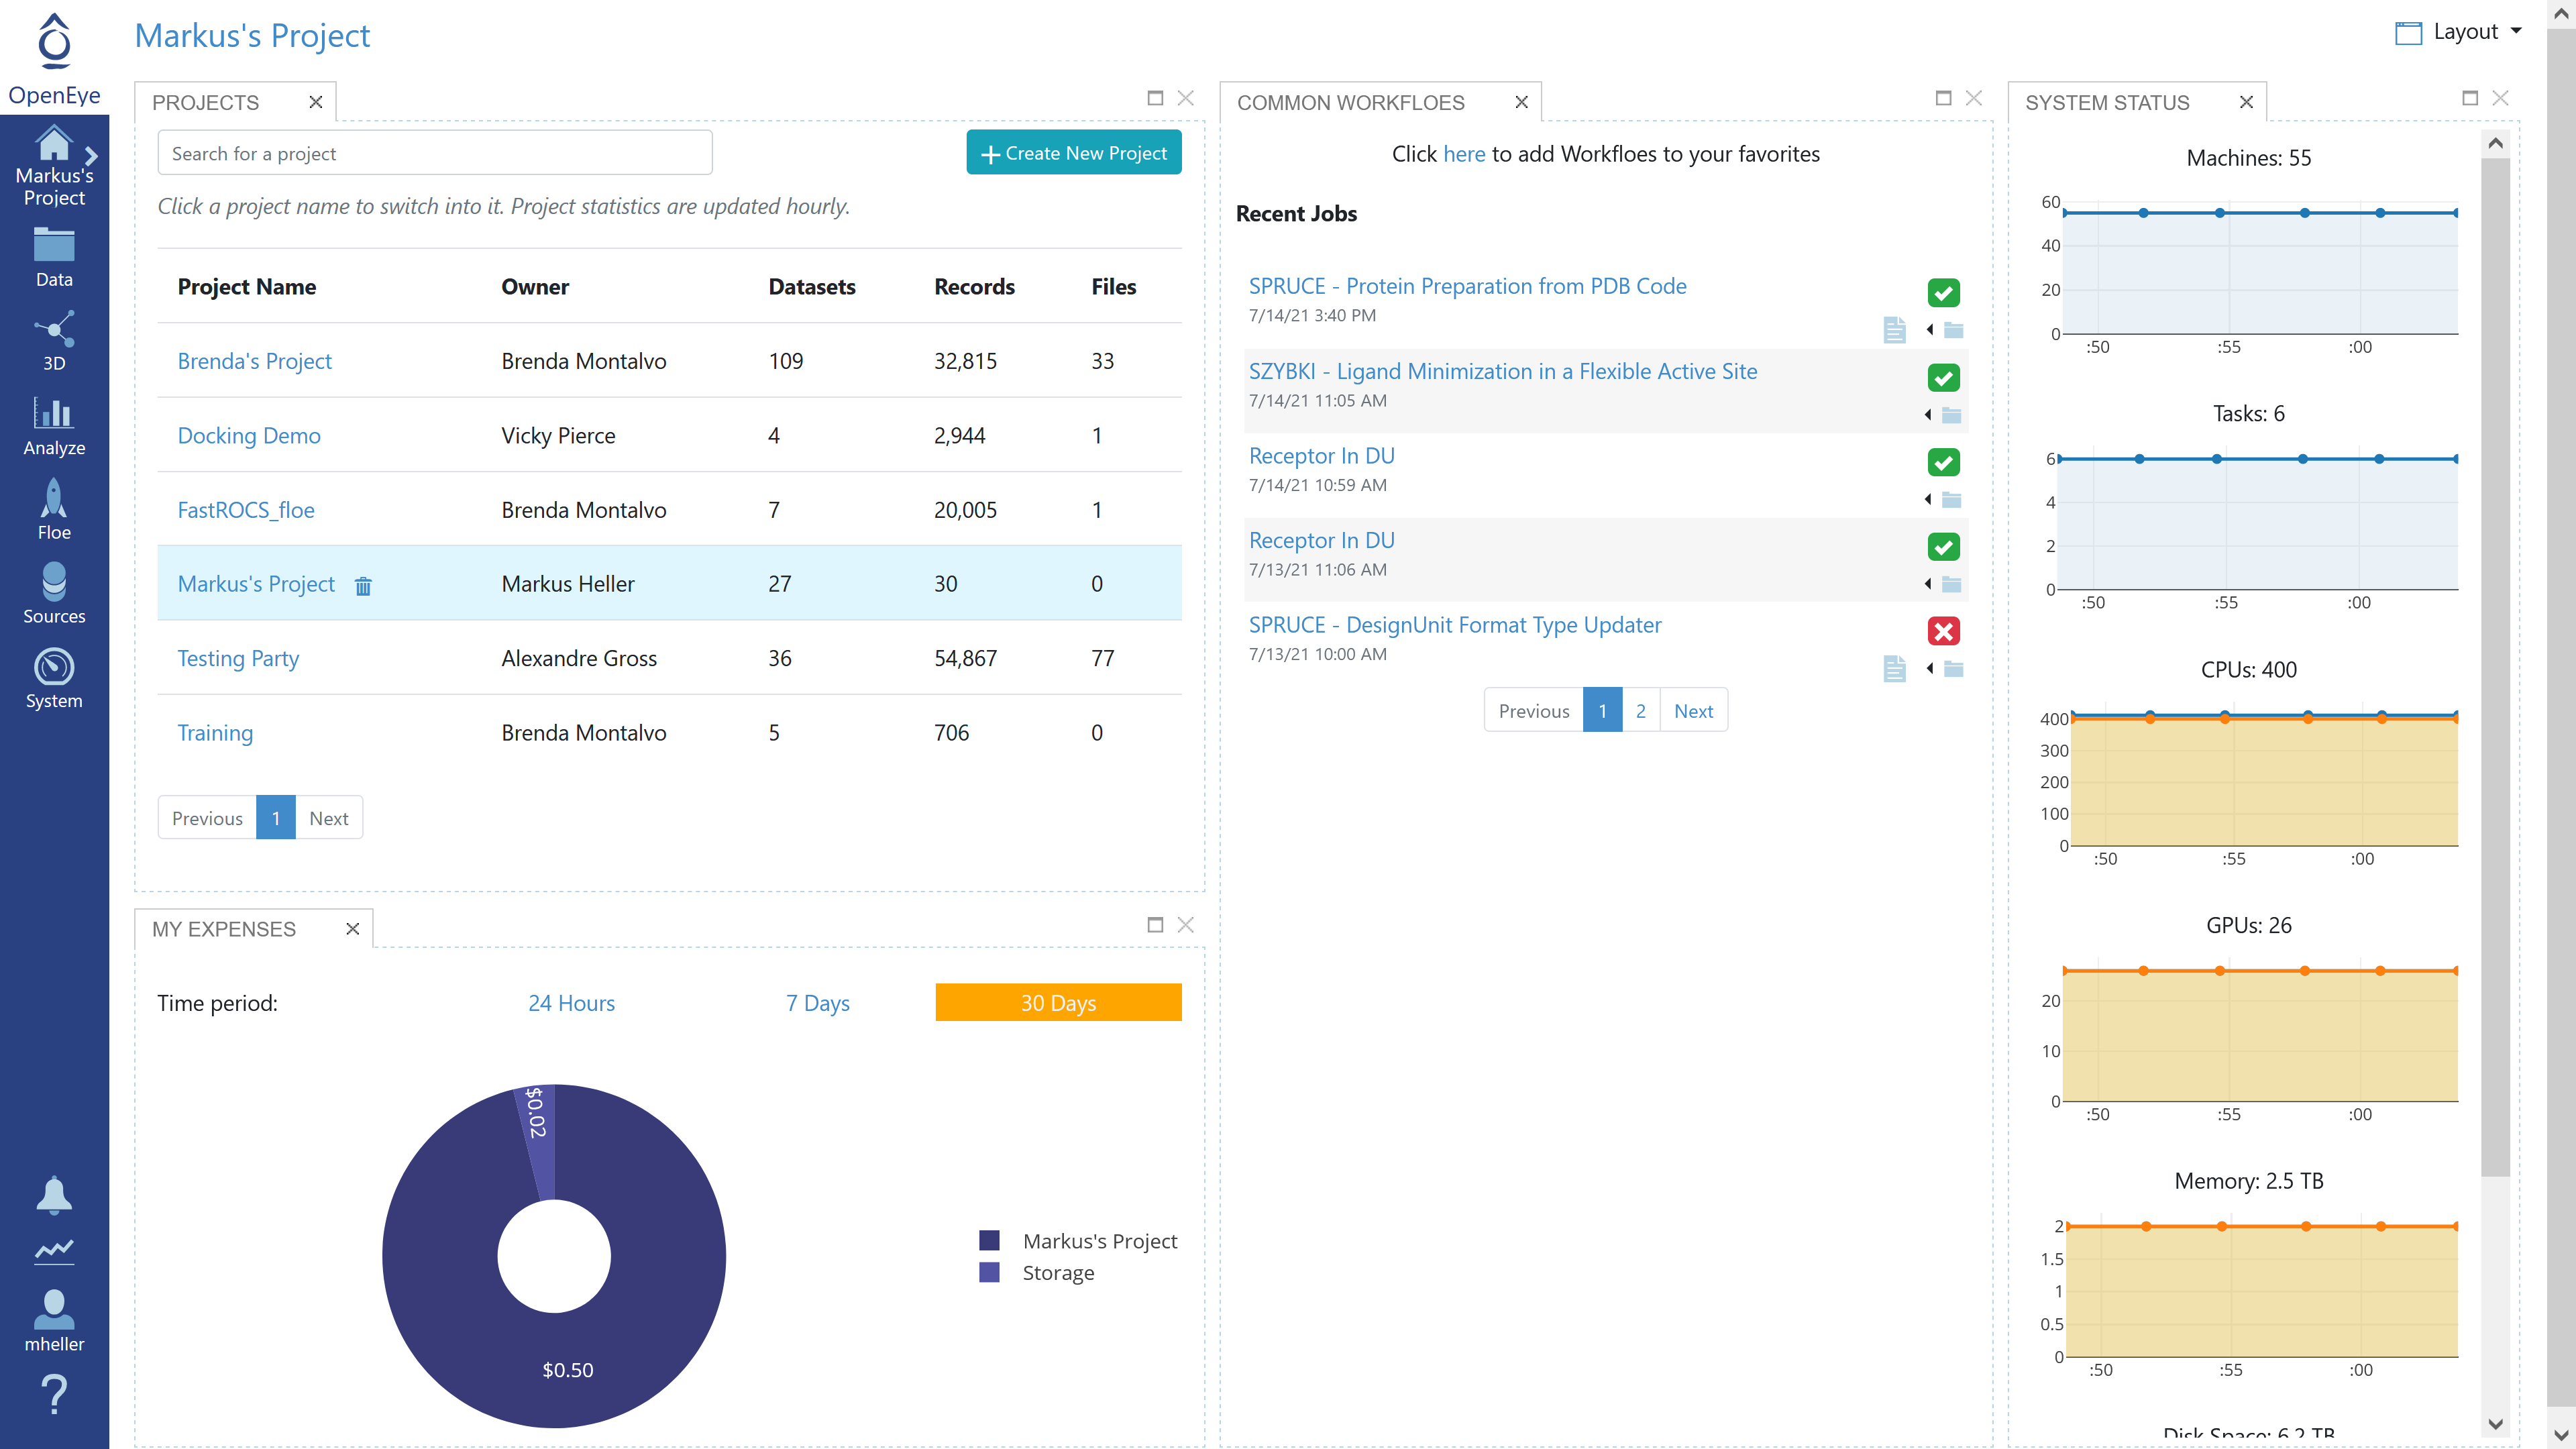The height and width of the screenshot is (1449, 2576).
Task: Select the COMMON WORKFLOES tab
Action: point(1350,102)
